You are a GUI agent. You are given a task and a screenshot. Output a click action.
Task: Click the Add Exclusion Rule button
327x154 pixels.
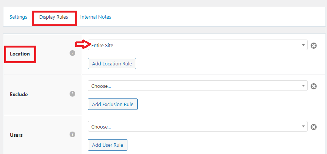coord(113,104)
